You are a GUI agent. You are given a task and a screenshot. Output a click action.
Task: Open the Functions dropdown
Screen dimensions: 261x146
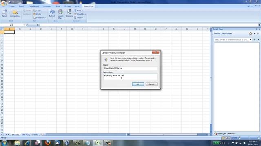(x=40, y=17)
